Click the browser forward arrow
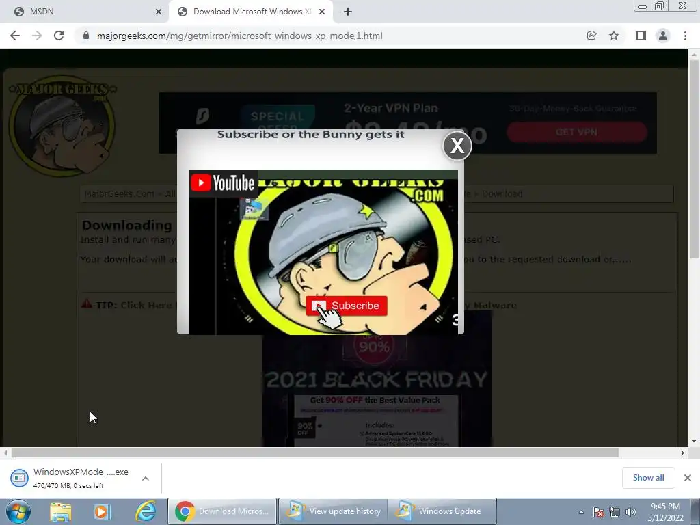Image resolution: width=700 pixels, height=525 pixels. coord(37,36)
